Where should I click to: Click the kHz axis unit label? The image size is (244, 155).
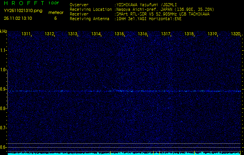pos(3,31)
